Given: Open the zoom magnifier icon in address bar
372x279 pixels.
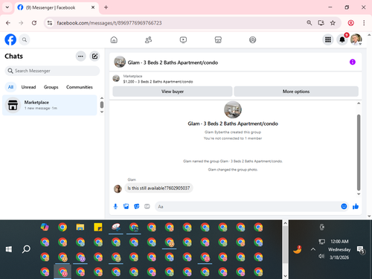Looking at the screenshot, I should (x=309, y=23).
